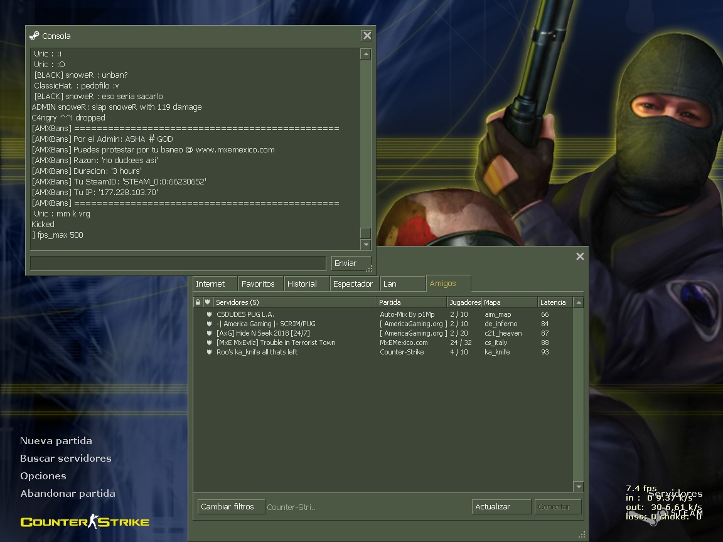Click the Counter-Stri.. filter label
This screenshot has height=542, width=723.
(x=291, y=507)
